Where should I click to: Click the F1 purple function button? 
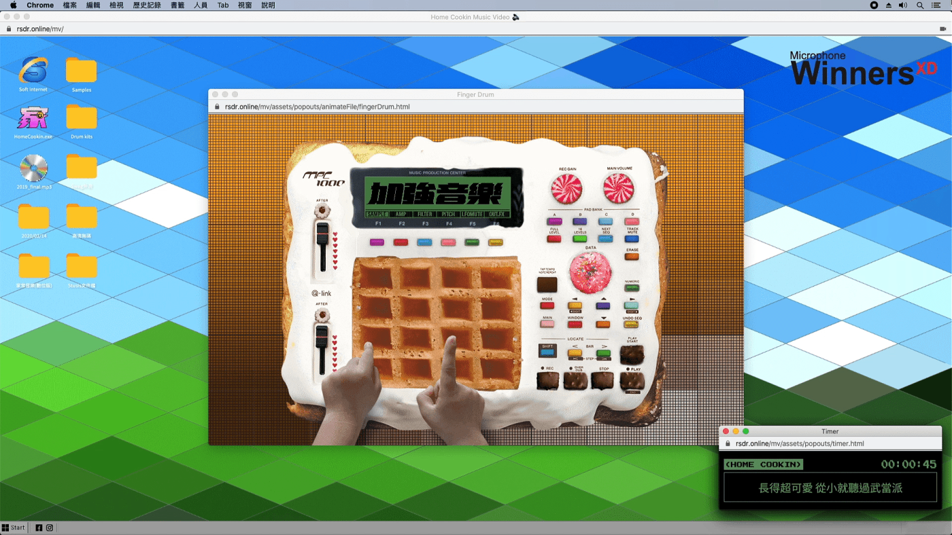click(x=377, y=242)
